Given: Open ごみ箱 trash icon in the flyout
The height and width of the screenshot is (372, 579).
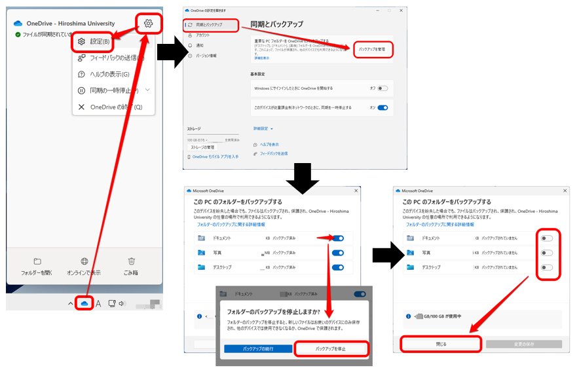Looking at the screenshot, I should tap(131, 261).
